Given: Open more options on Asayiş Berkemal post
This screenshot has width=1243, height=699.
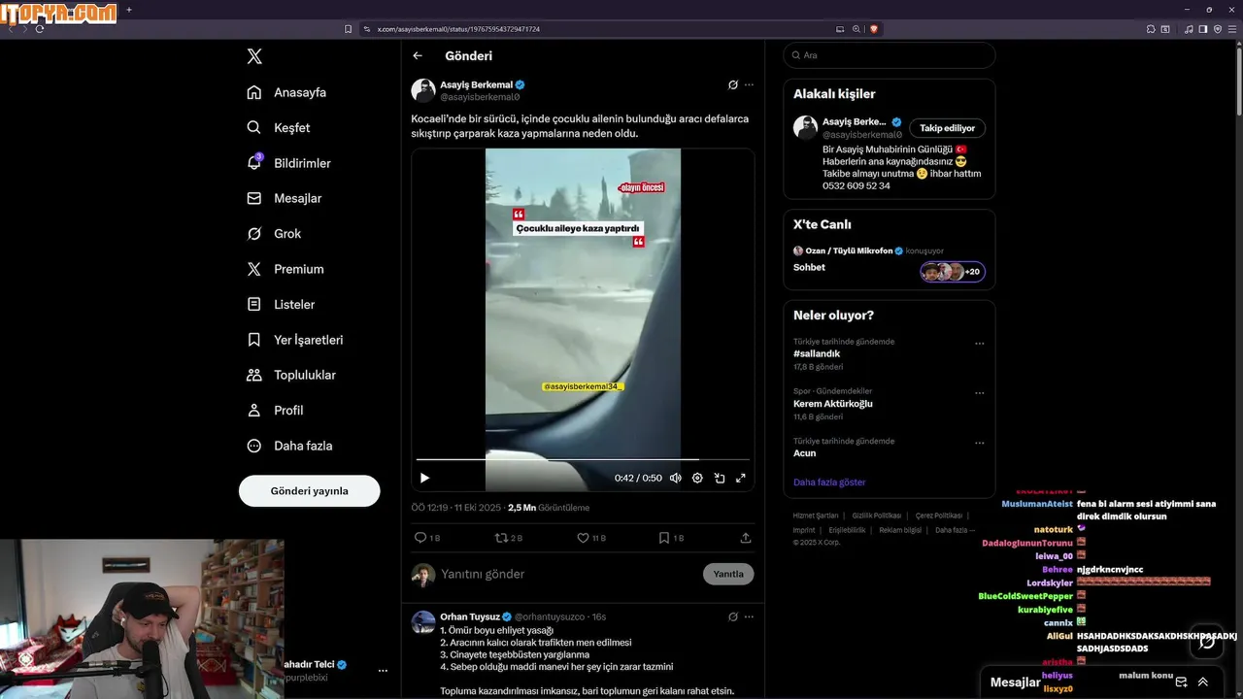Looking at the screenshot, I should tap(749, 84).
